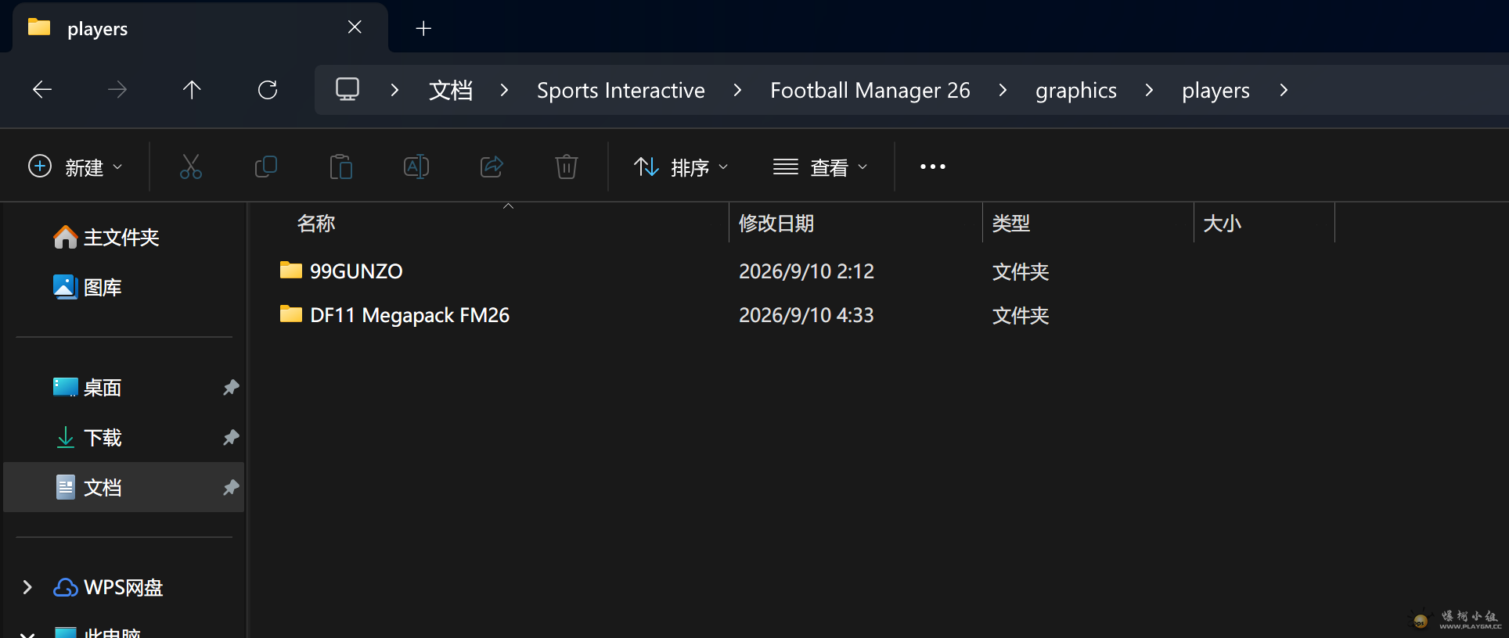Viewport: 1509px width, 638px height.
Task: Expand chevron after players in address bar
Action: (x=1284, y=90)
